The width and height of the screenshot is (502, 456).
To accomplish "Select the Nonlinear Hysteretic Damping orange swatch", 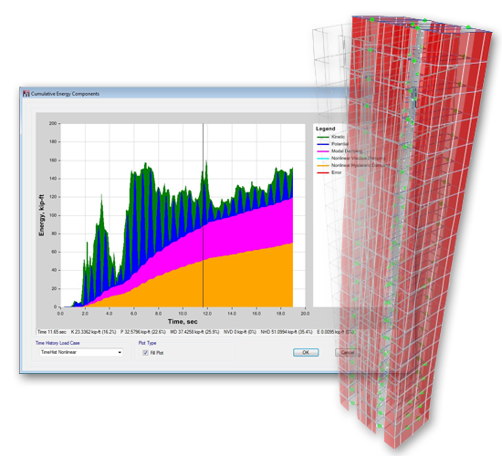I will 323,165.
